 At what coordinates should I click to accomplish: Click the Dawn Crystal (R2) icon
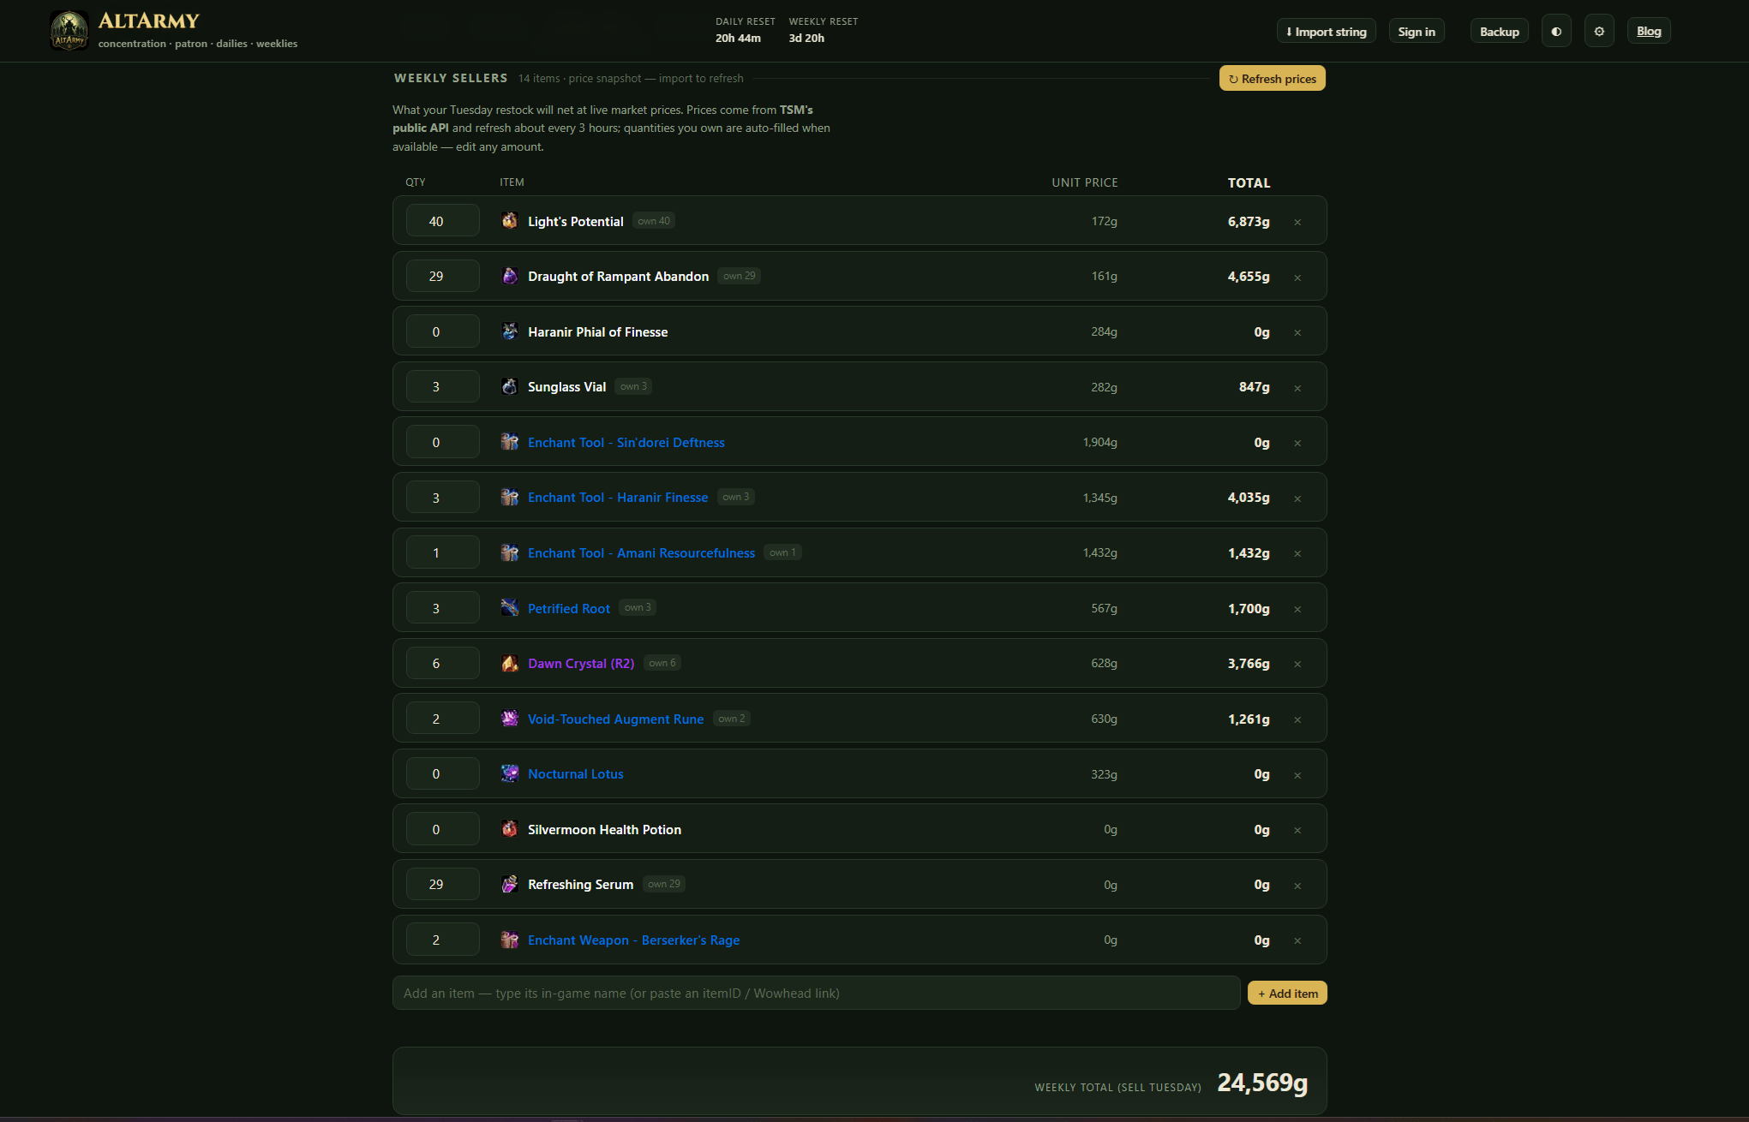tap(510, 663)
